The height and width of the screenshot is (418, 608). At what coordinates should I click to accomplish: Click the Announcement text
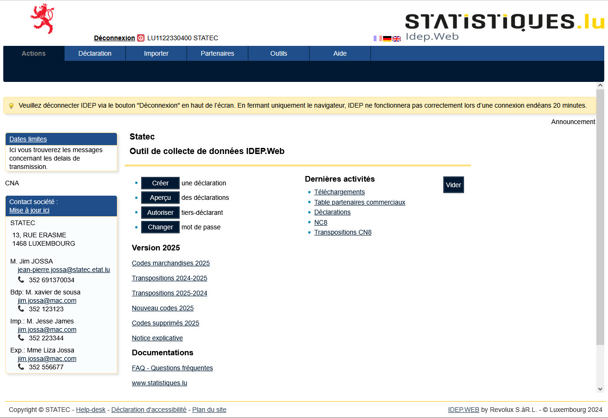pyautogui.click(x=573, y=122)
